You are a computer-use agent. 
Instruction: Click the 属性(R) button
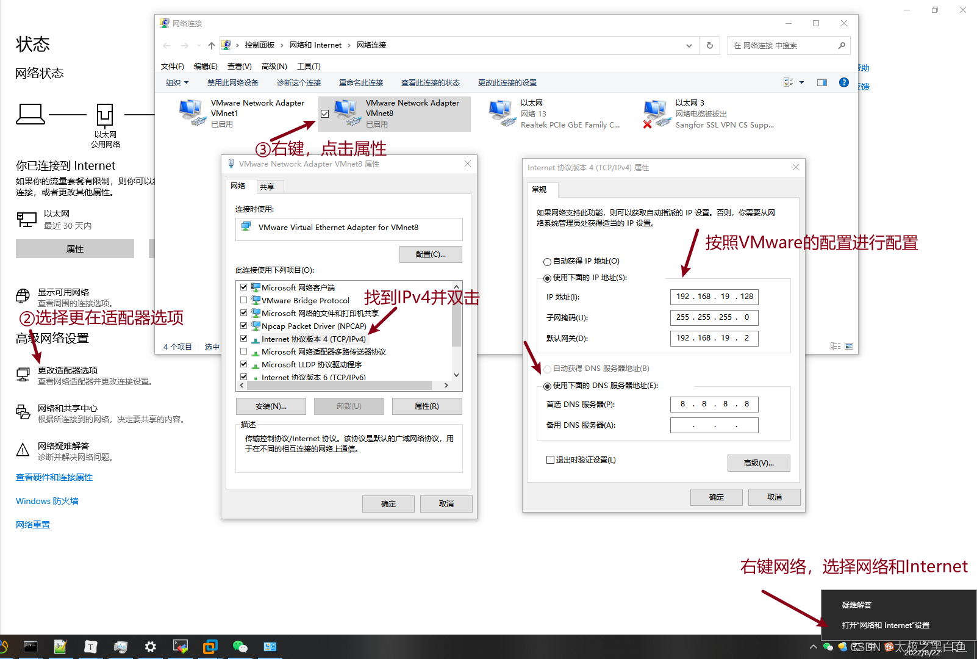pyautogui.click(x=426, y=406)
